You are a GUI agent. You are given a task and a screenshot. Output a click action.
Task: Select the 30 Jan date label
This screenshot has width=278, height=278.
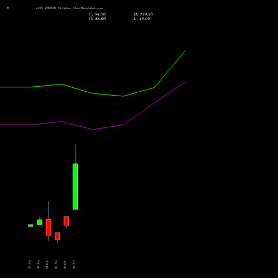click(38, 265)
